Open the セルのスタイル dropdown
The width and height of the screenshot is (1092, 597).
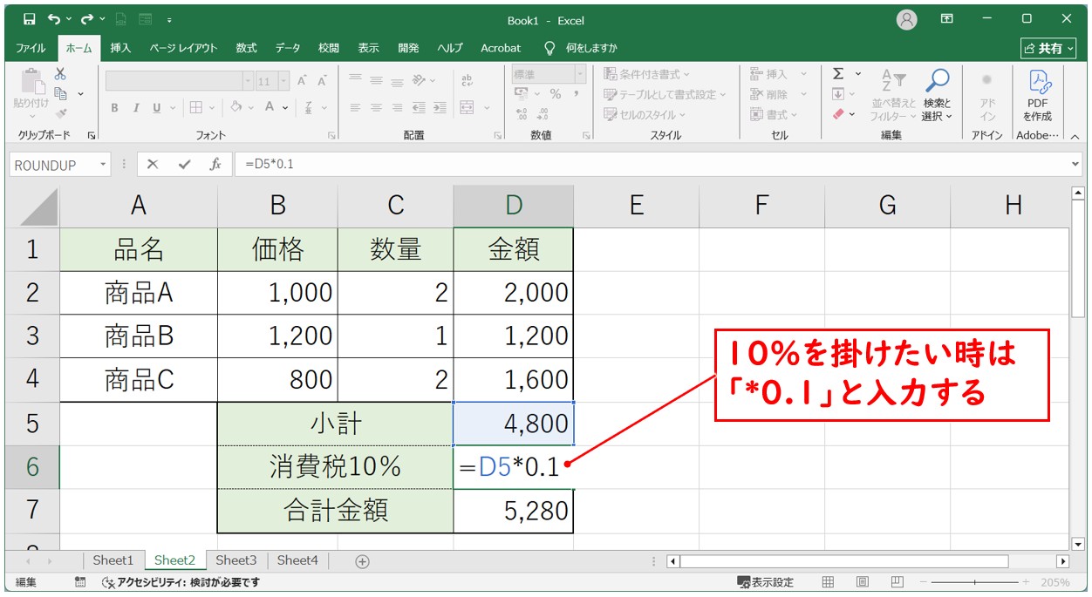coord(645,114)
